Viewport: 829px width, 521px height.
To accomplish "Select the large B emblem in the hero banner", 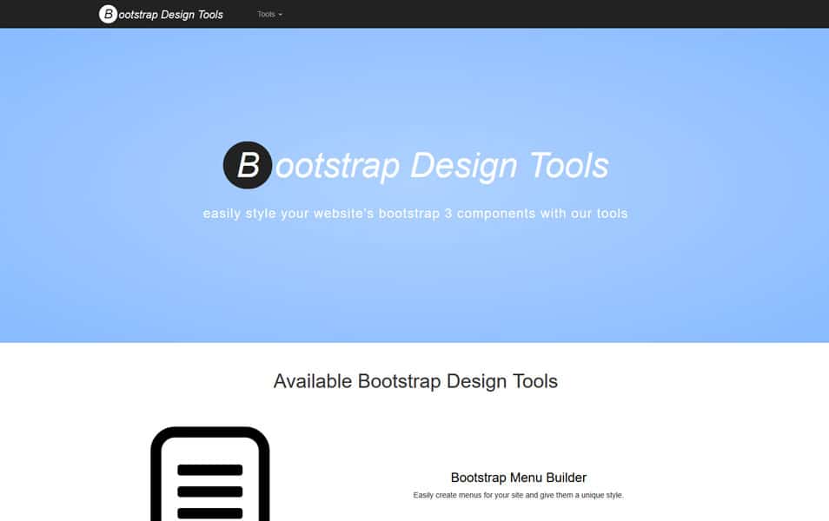I will (247, 165).
